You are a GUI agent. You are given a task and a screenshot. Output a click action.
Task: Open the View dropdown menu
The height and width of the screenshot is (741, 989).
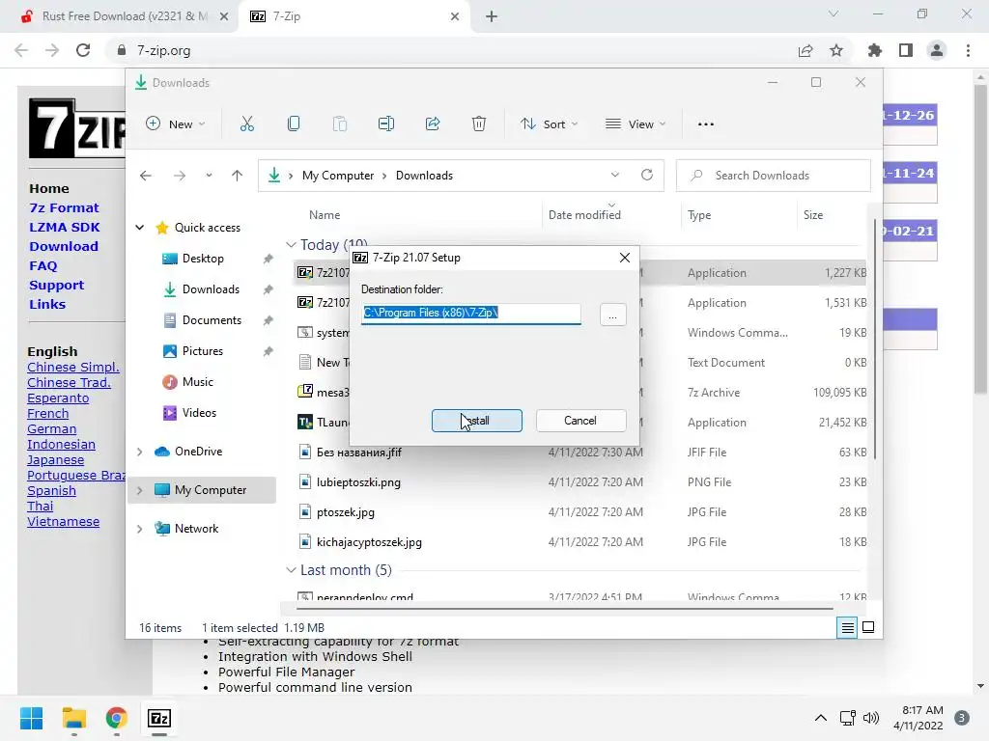point(636,124)
